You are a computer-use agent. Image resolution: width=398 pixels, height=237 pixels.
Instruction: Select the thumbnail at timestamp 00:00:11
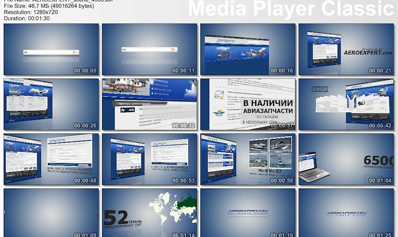coord(150,50)
